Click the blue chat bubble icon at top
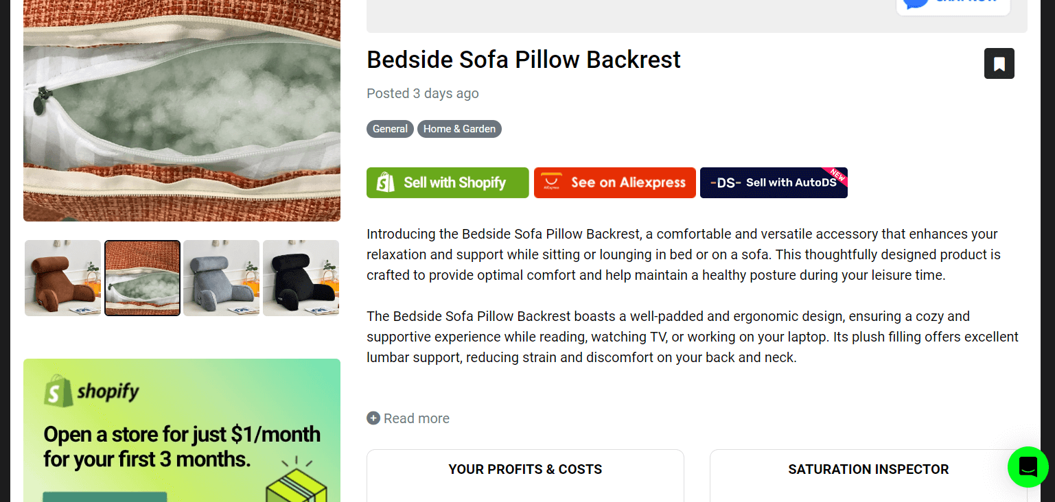This screenshot has height=502, width=1055. 916,3
